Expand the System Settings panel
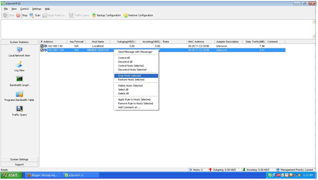Image resolution: width=318 pixels, height=180 pixels. pyautogui.click(x=19, y=159)
